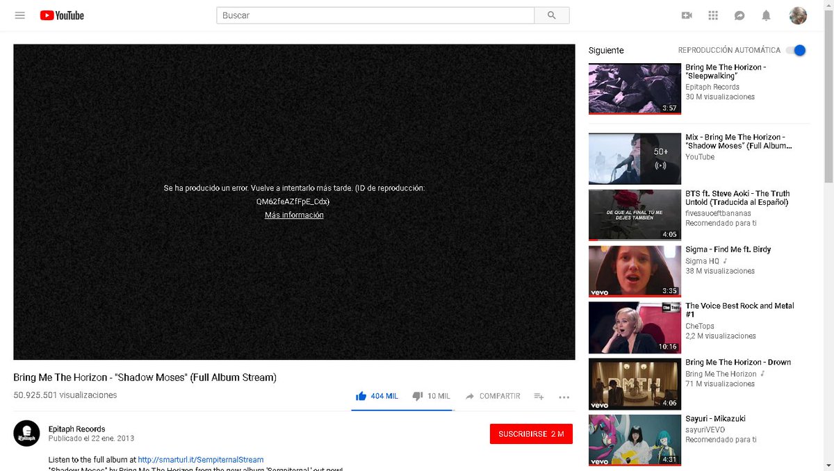The width and height of the screenshot is (834, 471).
Task: Click SUSCRIBIRSE 2 M button
Action: (531, 434)
